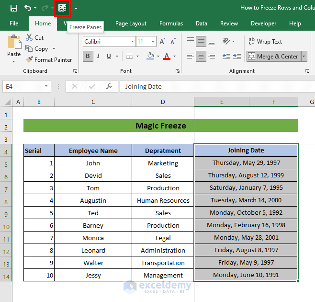Viewport: 315px width, 302px height.
Task: Click the Freeze Panes quick access icon
Action: pos(62,8)
